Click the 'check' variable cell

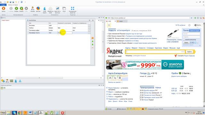(80, 28)
